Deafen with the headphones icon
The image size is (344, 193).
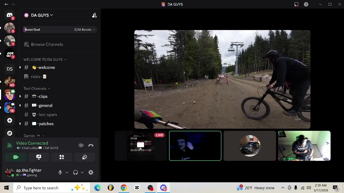(76, 172)
